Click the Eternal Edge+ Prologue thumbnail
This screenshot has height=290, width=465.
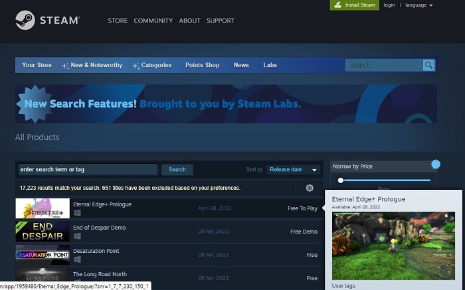click(43, 208)
